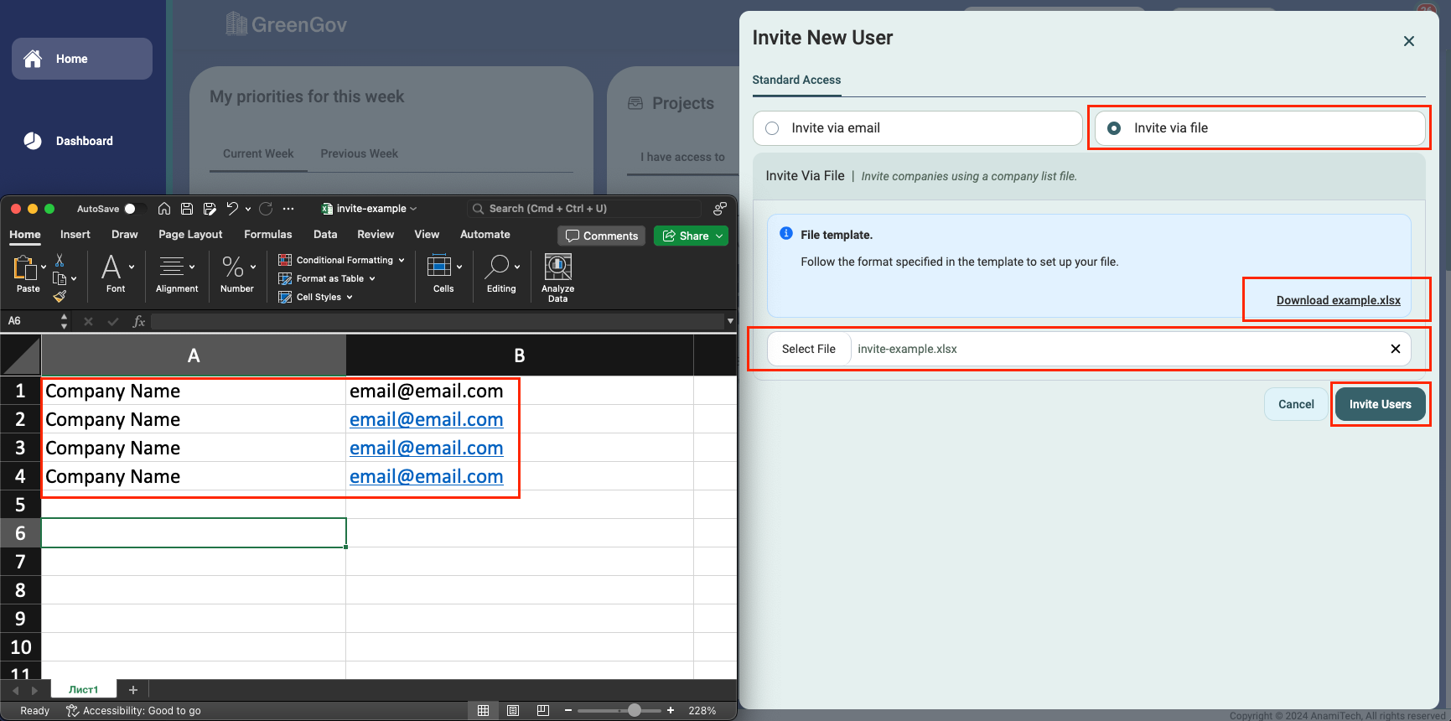Viewport: 1451px width, 721px height.
Task: Redo the action in Excel title bar
Action: [266, 209]
